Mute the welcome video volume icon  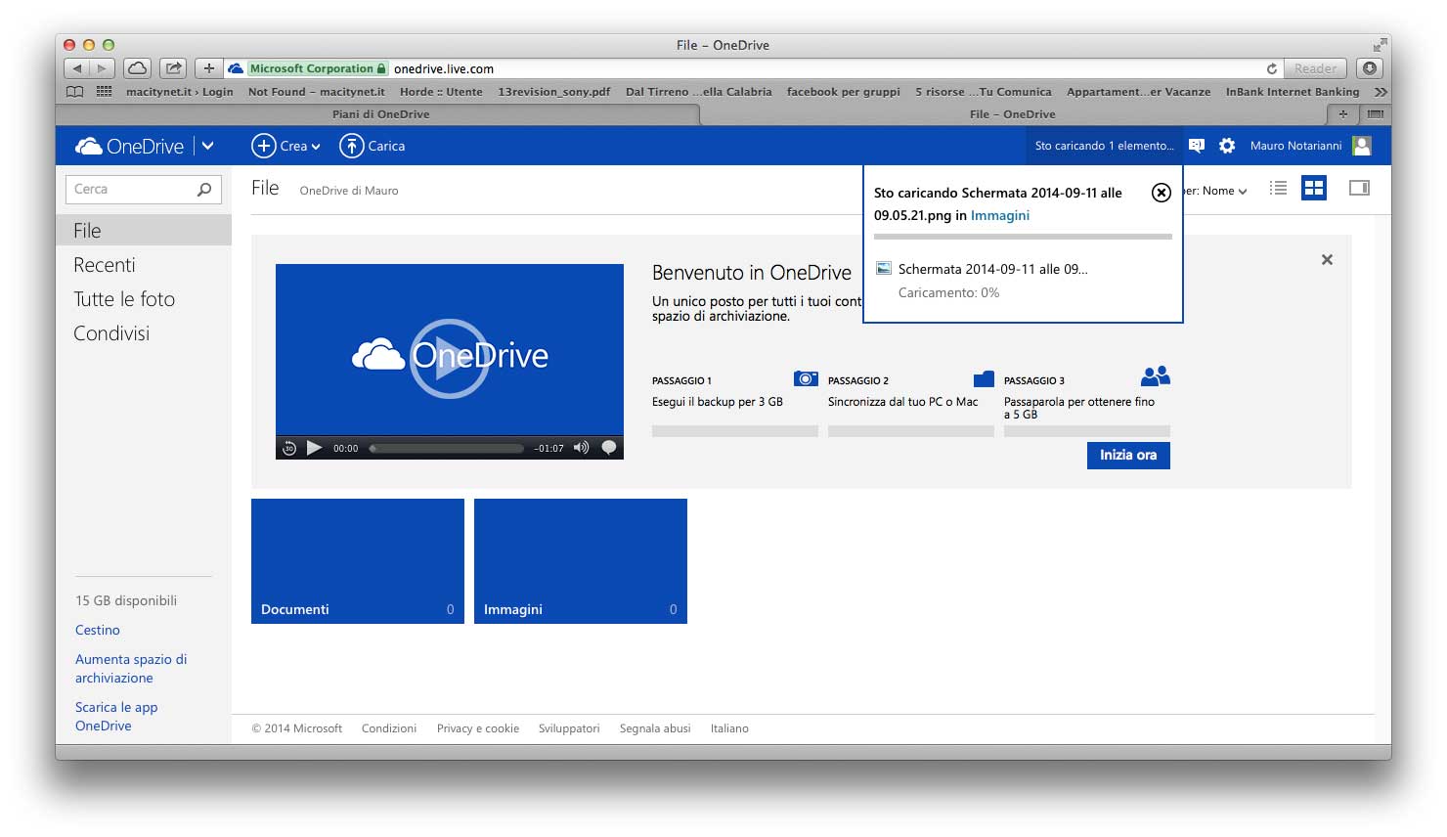click(581, 448)
